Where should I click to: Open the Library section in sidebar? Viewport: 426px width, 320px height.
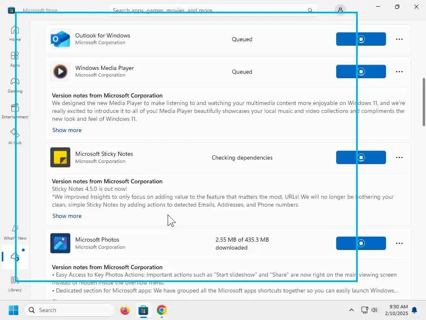(15, 284)
